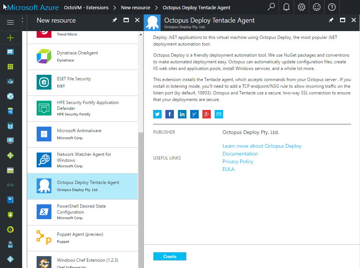Click the search magnifier icon in top bar
Screen dimensions: 360x268
[271, 7]
